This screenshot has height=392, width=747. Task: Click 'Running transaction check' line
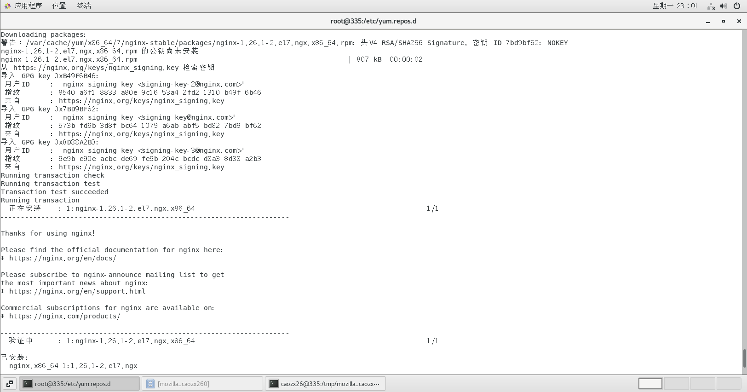tap(52, 175)
